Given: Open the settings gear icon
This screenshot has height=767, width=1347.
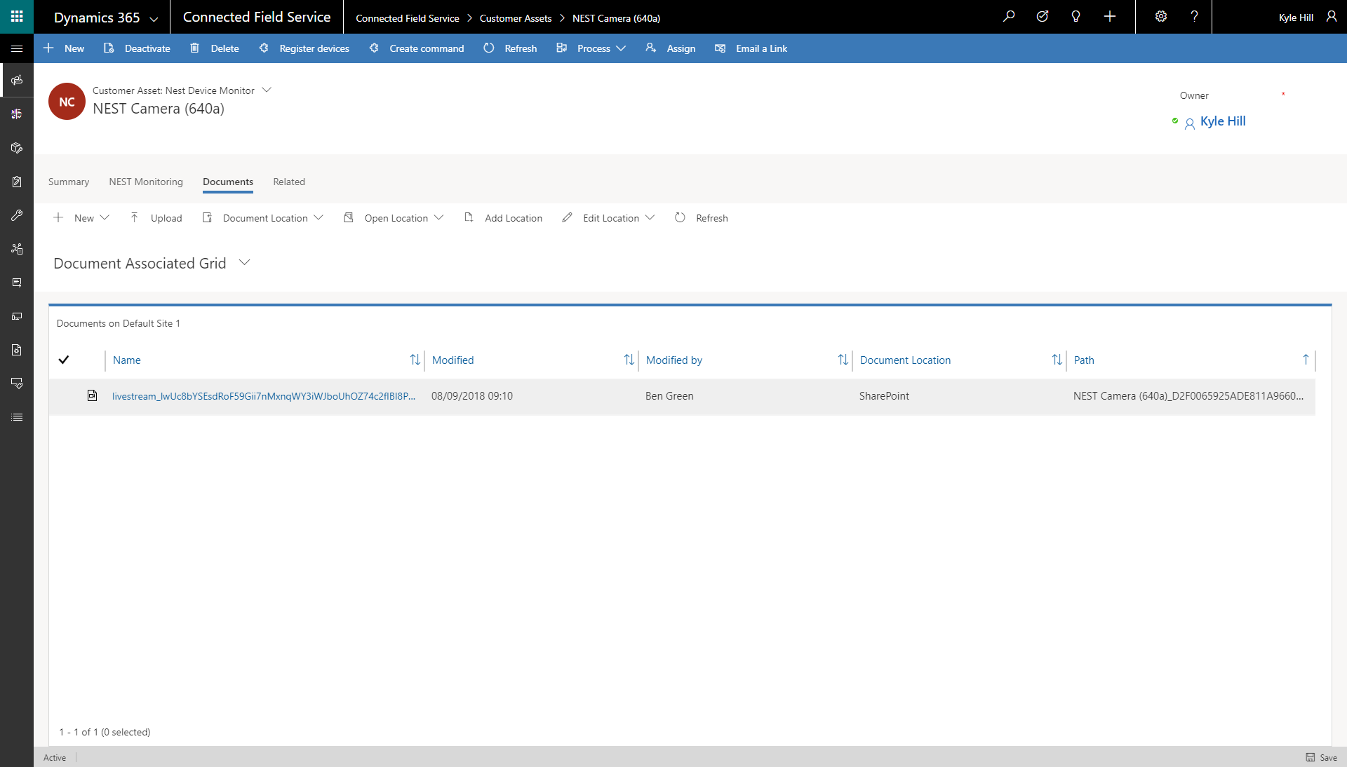Looking at the screenshot, I should 1161,17.
